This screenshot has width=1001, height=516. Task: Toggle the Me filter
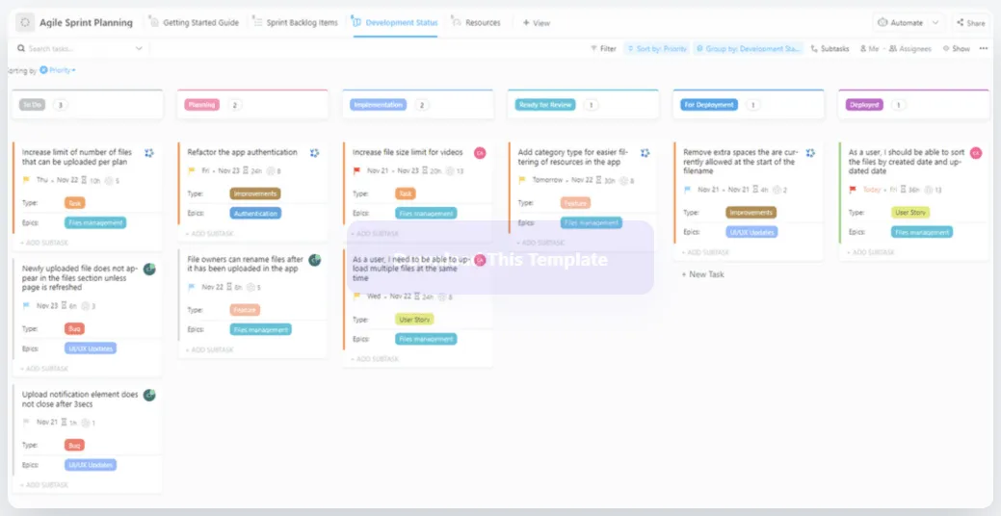coord(869,48)
